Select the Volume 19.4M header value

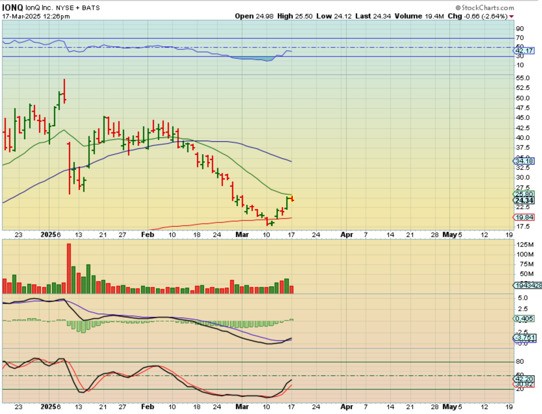[419, 16]
